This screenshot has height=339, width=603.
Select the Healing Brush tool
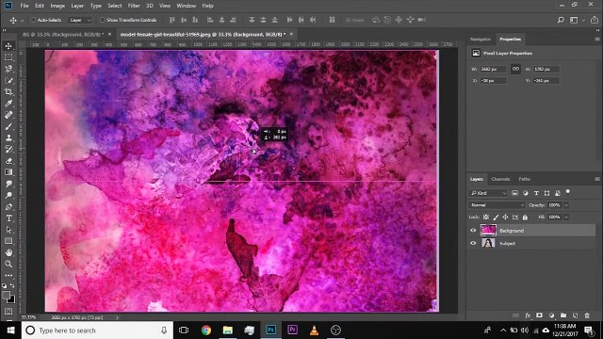click(8, 115)
